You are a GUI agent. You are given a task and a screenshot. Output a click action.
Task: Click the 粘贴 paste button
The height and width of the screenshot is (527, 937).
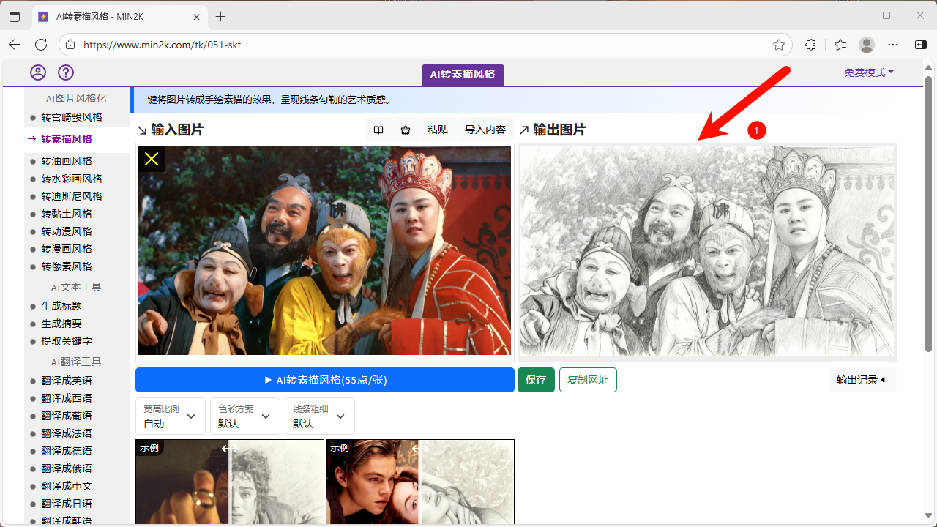(438, 130)
